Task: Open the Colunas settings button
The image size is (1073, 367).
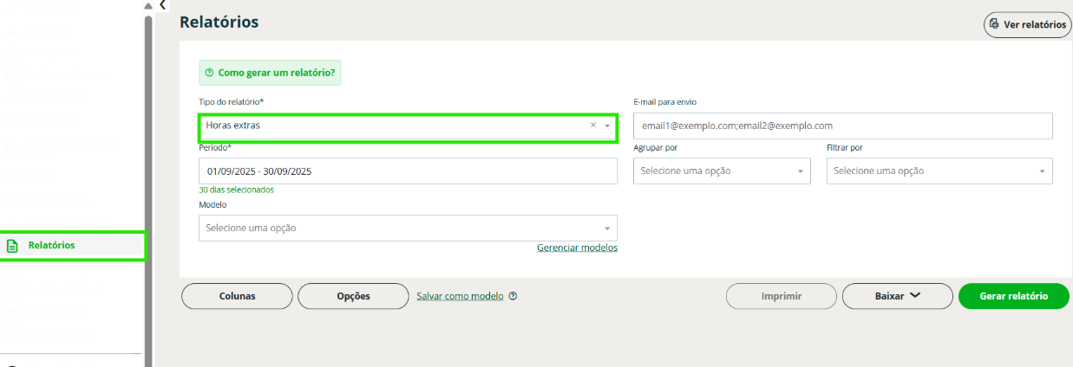Action: click(x=237, y=296)
